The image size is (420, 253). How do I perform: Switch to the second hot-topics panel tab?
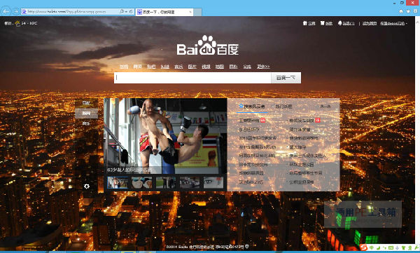pyautogui.click(x=283, y=107)
